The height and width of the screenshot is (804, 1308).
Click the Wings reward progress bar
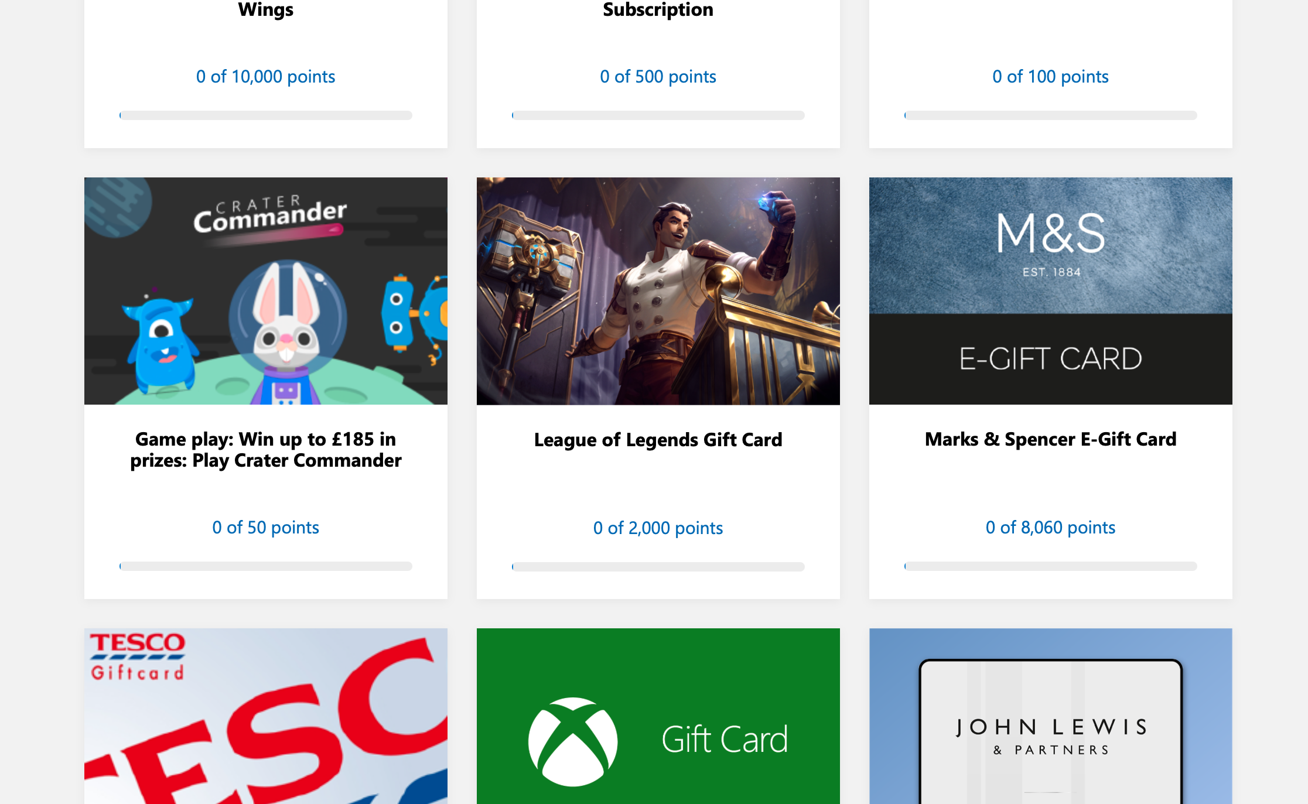[x=266, y=115]
